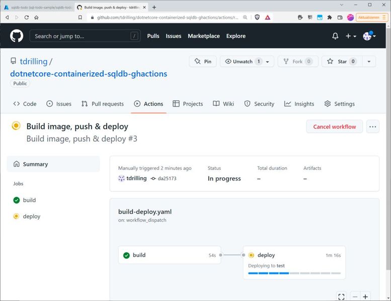The height and width of the screenshot is (301, 391).
Task: Open browser extensions puzzle icon
Action: [x=330, y=18]
